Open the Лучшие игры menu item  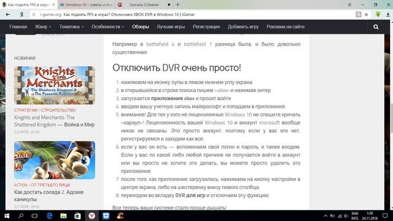[171, 26]
